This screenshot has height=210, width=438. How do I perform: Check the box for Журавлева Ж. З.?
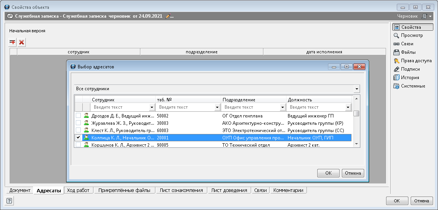click(x=78, y=123)
